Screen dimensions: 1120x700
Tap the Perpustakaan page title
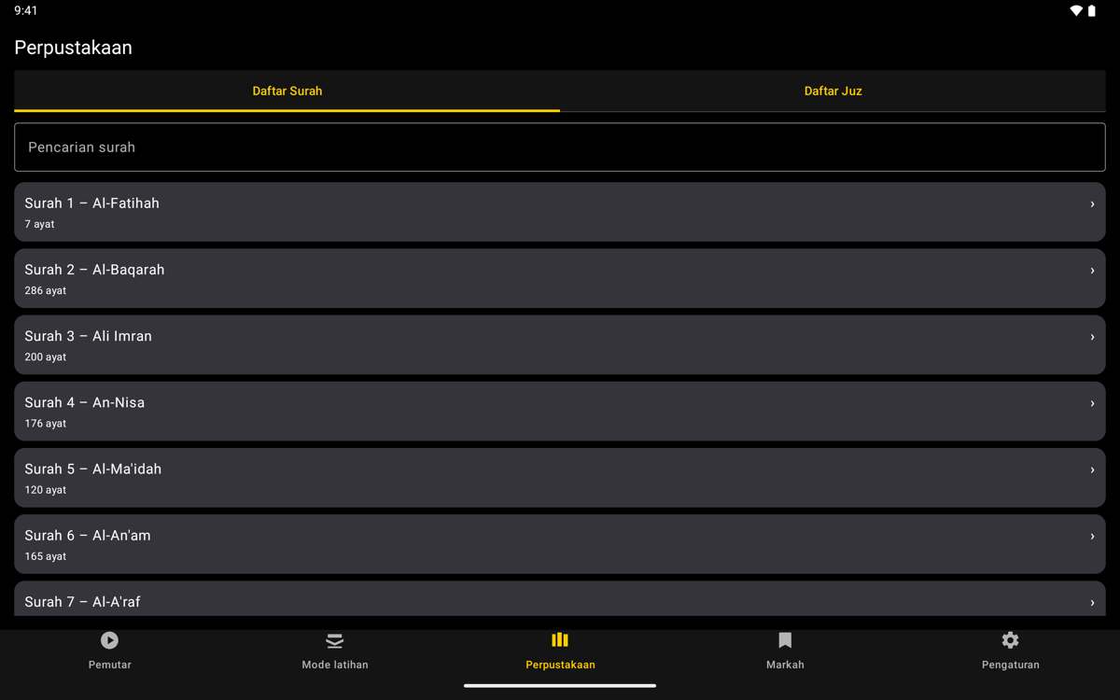74,48
